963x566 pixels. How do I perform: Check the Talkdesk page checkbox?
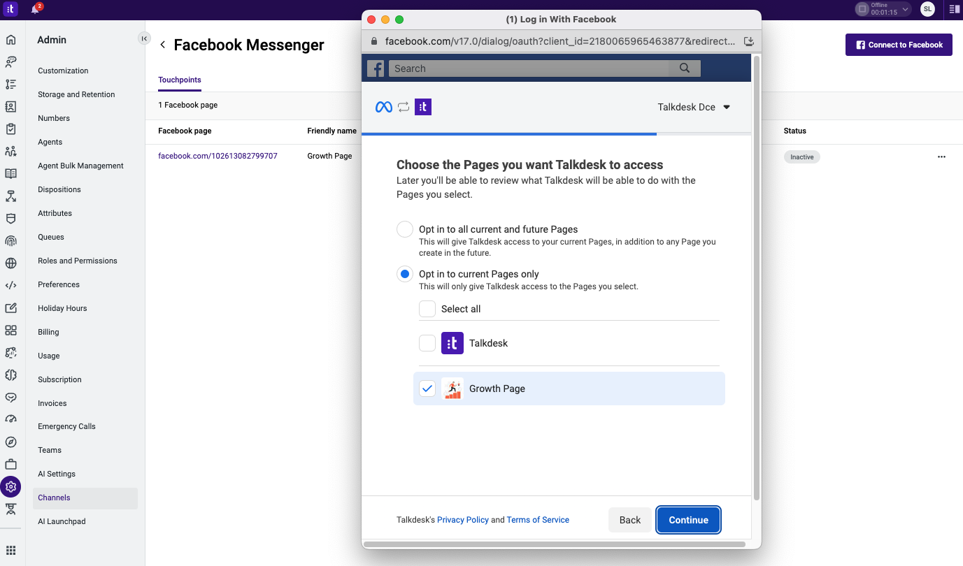click(x=427, y=343)
